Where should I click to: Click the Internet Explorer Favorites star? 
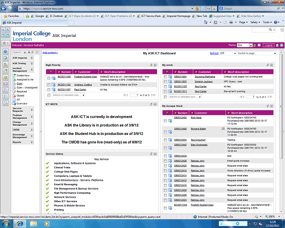[x=5, y=16]
